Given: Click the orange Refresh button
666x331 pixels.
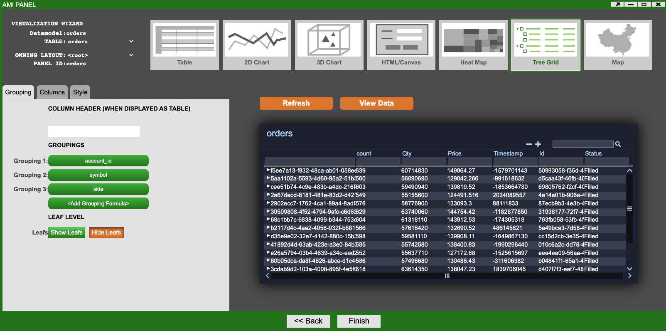Looking at the screenshot, I should tap(296, 103).
